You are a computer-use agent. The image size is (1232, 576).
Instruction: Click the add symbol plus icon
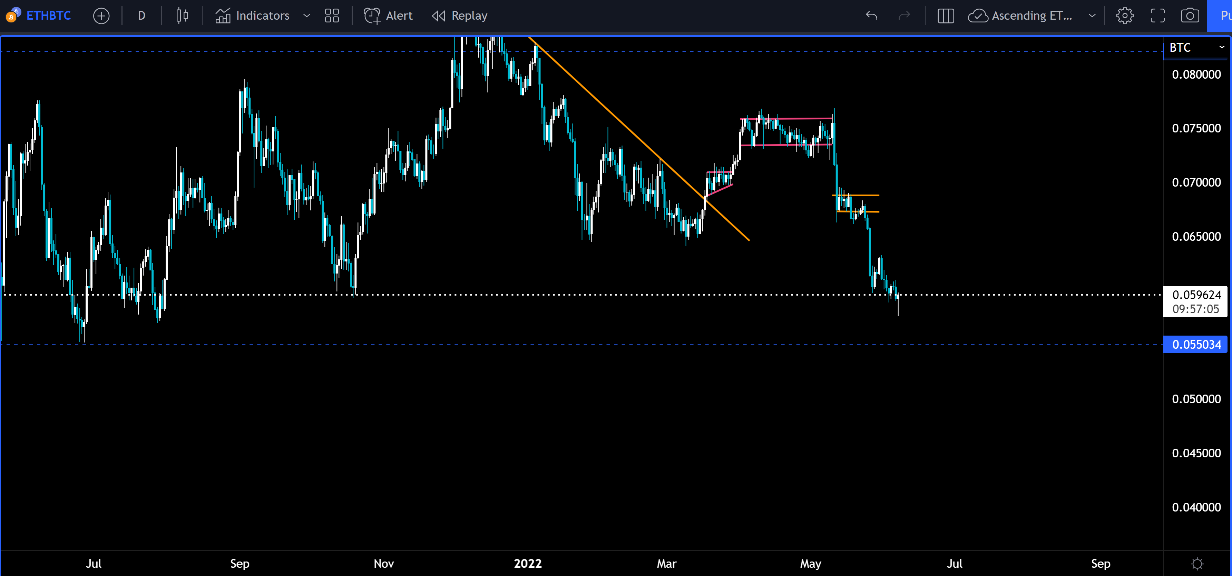[x=101, y=16]
